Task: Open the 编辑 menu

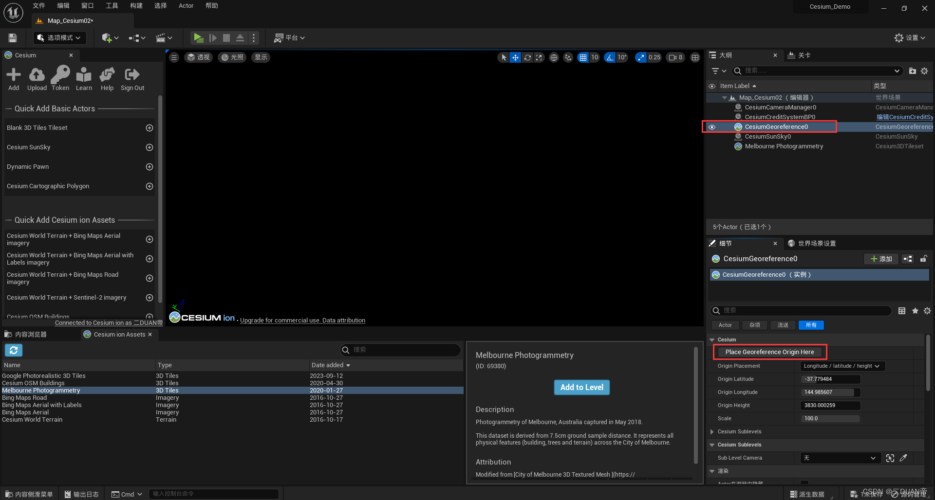Action: pos(63,6)
